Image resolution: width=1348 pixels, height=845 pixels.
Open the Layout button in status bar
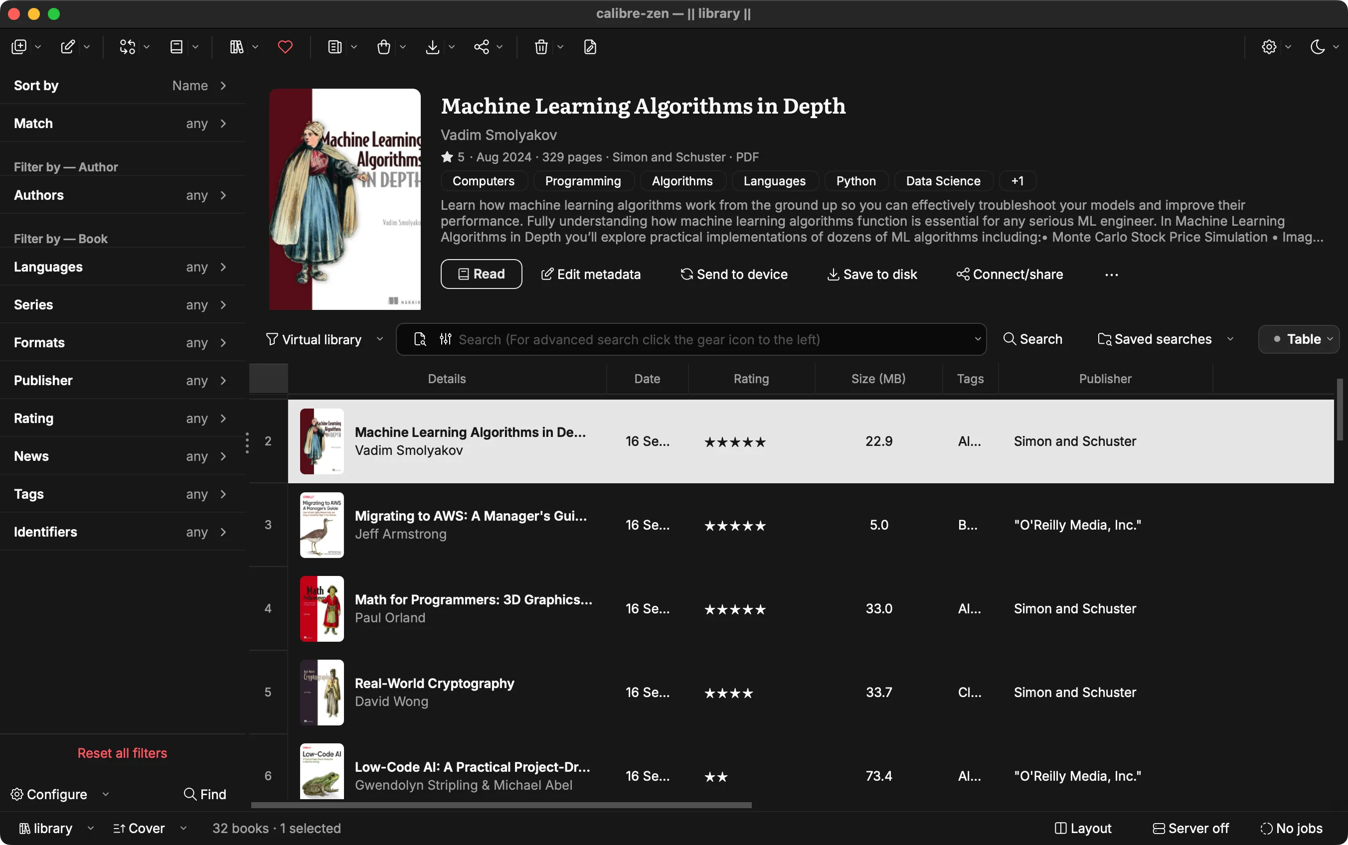click(x=1083, y=828)
